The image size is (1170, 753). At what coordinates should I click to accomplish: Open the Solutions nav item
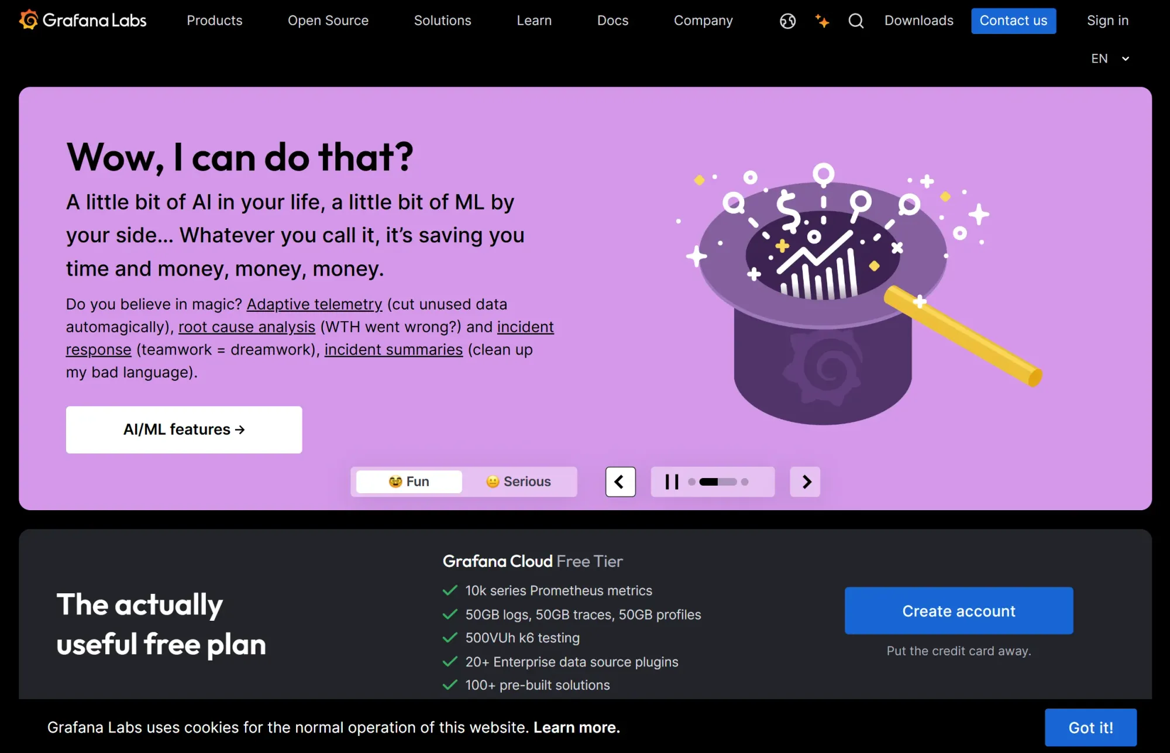(442, 20)
